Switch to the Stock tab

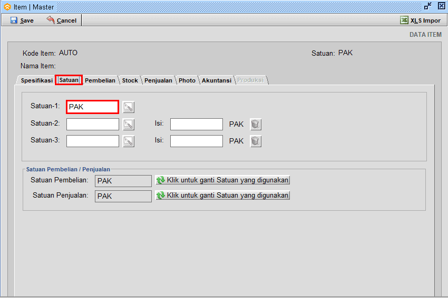point(130,80)
